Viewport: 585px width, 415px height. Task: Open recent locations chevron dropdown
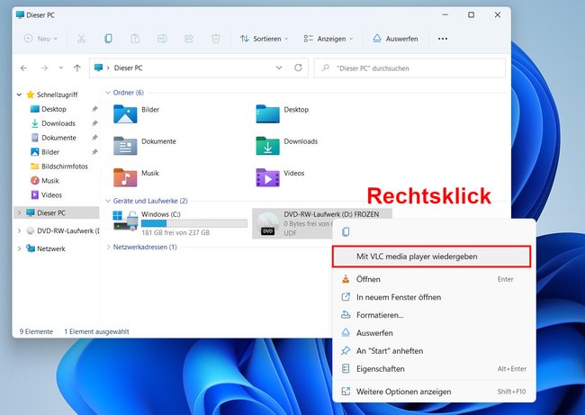click(x=61, y=68)
